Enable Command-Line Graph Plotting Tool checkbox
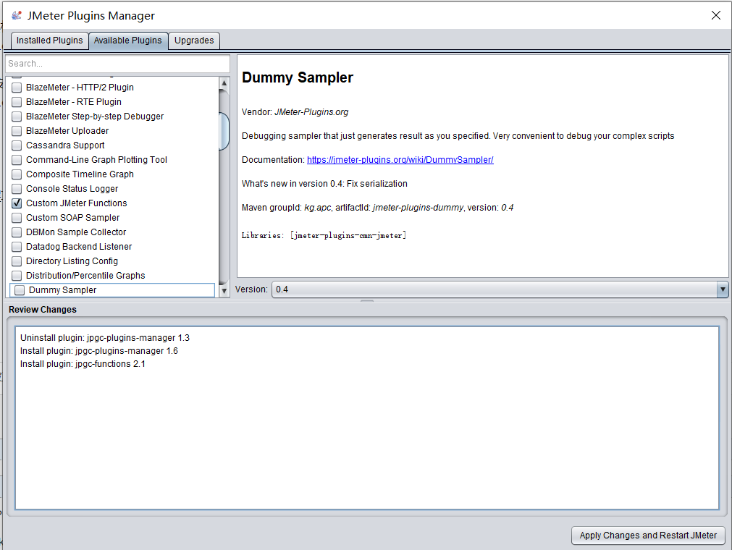 [x=17, y=160]
